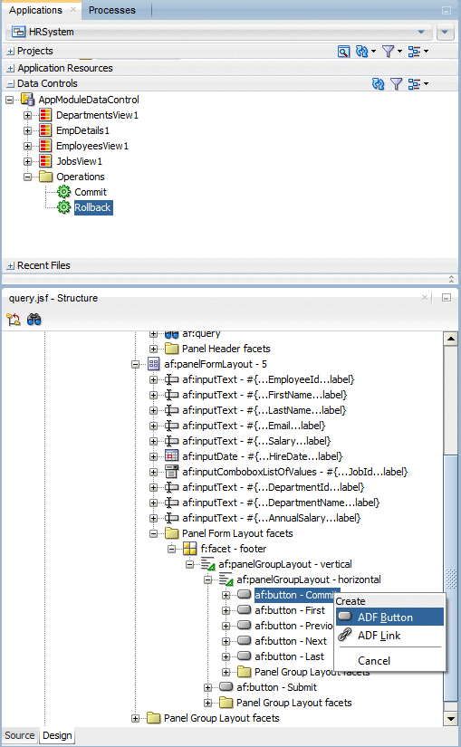
Task: Select the af:button - Last row
Action: pyautogui.click(x=290, y=656)
